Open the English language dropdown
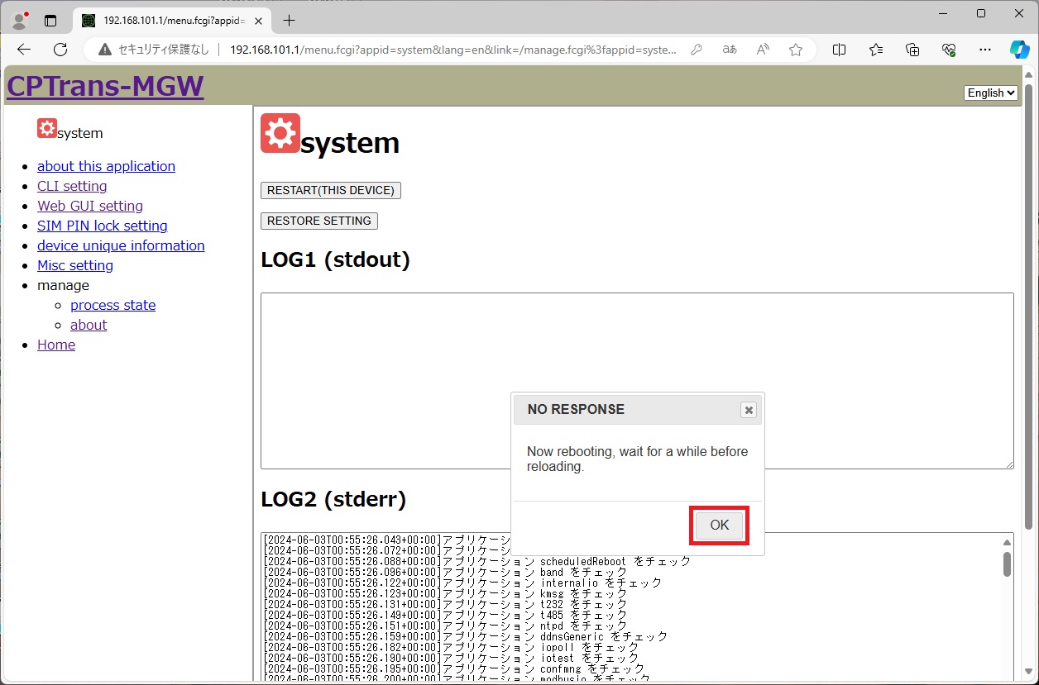 (x=990, y=93)
